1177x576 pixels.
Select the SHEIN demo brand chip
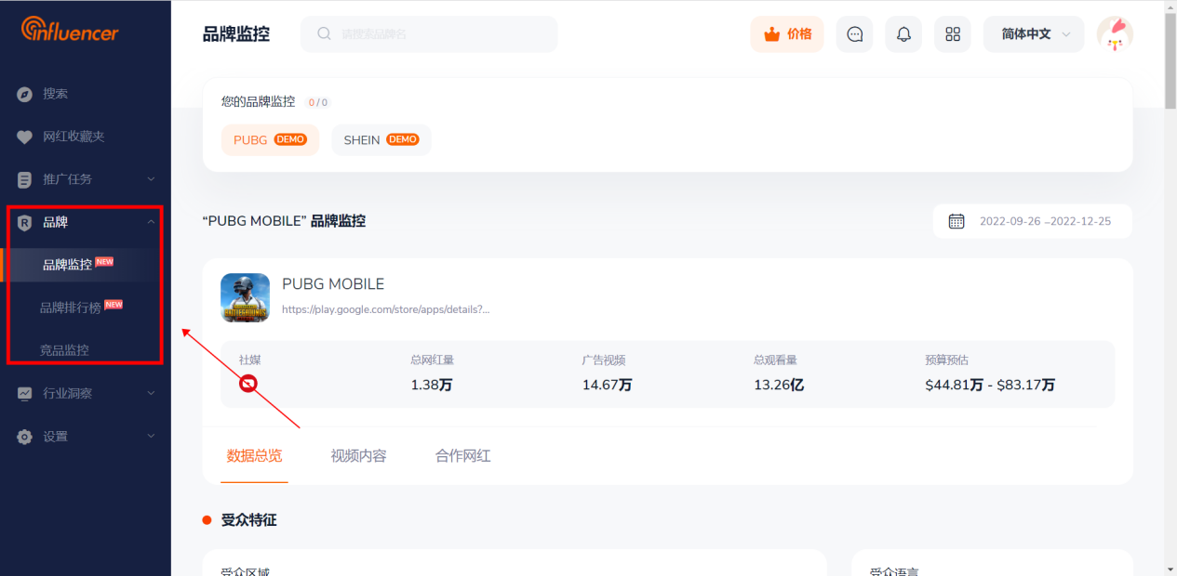[381, 140]
